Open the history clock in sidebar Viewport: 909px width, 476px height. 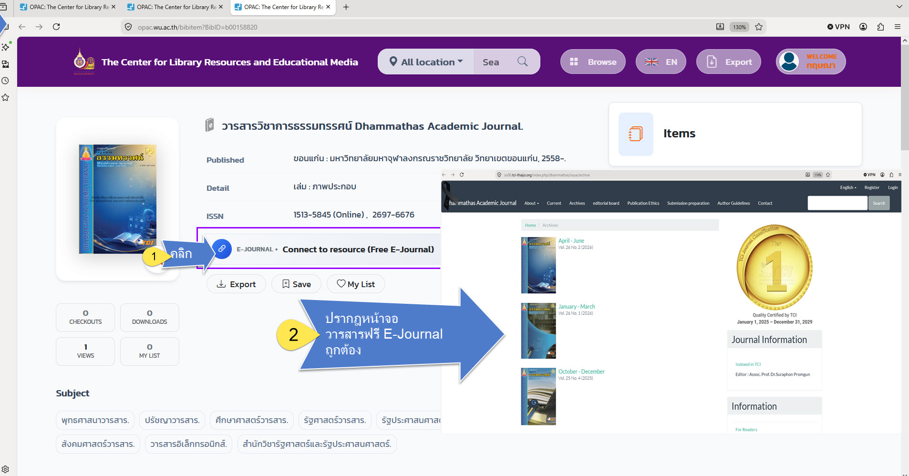6,81
